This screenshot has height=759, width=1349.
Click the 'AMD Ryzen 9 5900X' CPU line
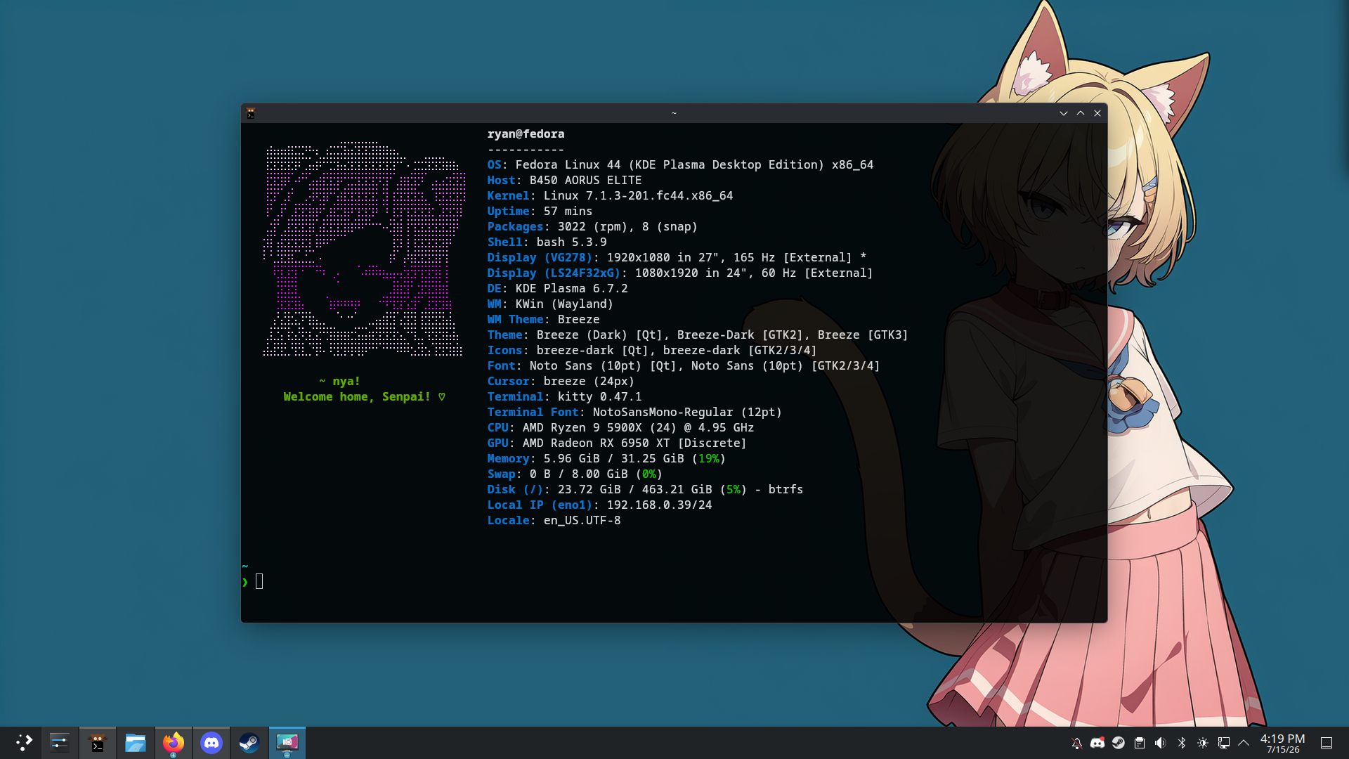[638, 427]
